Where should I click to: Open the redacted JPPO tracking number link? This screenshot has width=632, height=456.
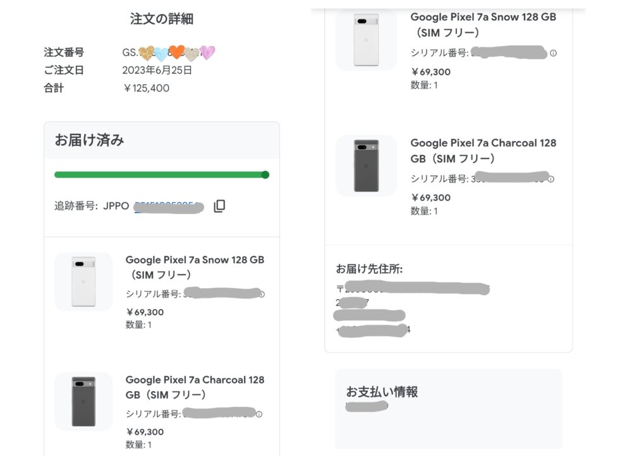[x=169, y=207]
